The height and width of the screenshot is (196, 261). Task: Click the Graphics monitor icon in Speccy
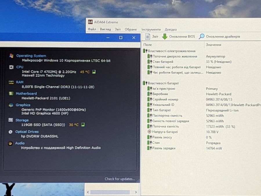(11, 105)
